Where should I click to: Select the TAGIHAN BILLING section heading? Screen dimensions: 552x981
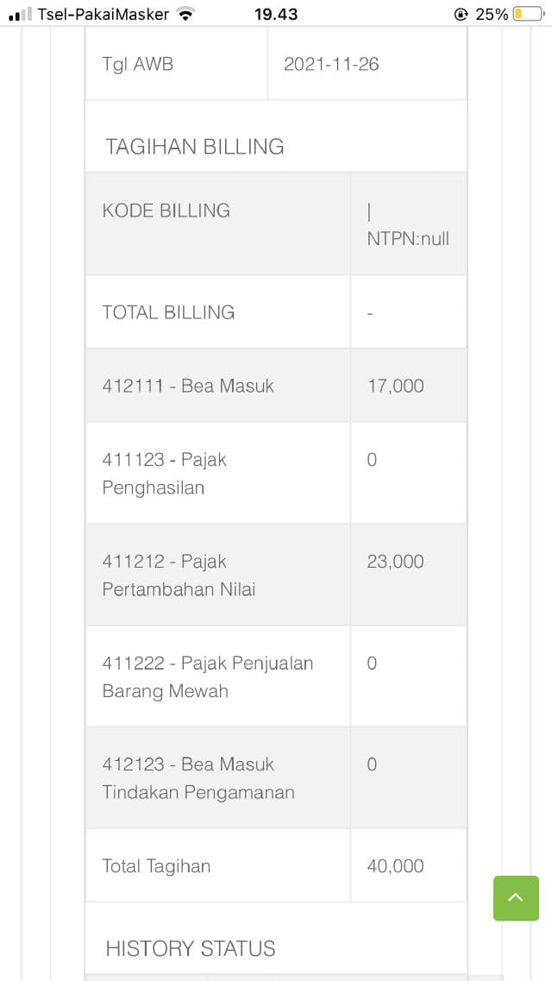[195, 147]
